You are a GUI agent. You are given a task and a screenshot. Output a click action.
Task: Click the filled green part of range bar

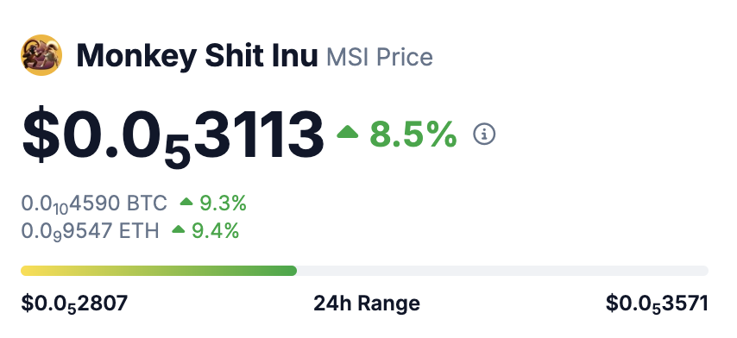tap(159, 271)
